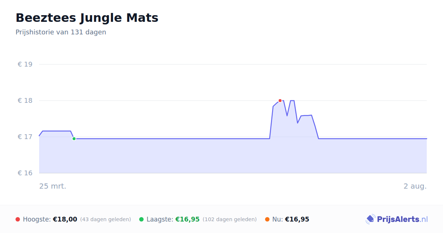This screenshot has width=443, height=233.
Task: Click the 102 dagen geleden note
Action: coord(230,219)
